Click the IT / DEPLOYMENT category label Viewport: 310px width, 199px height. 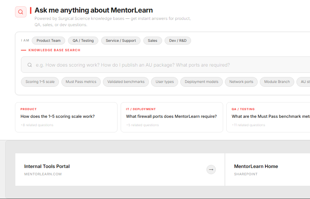(141, 109)
